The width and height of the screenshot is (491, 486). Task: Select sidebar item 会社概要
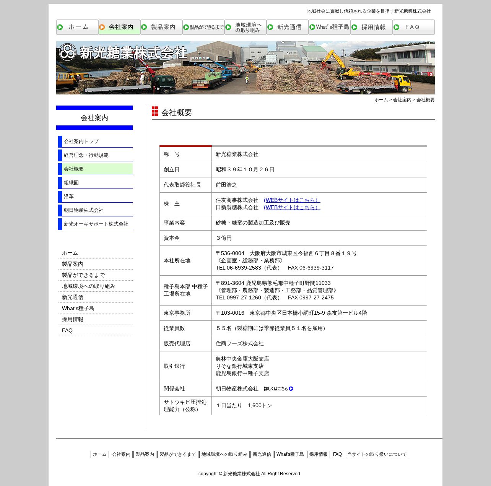[96, 169]
